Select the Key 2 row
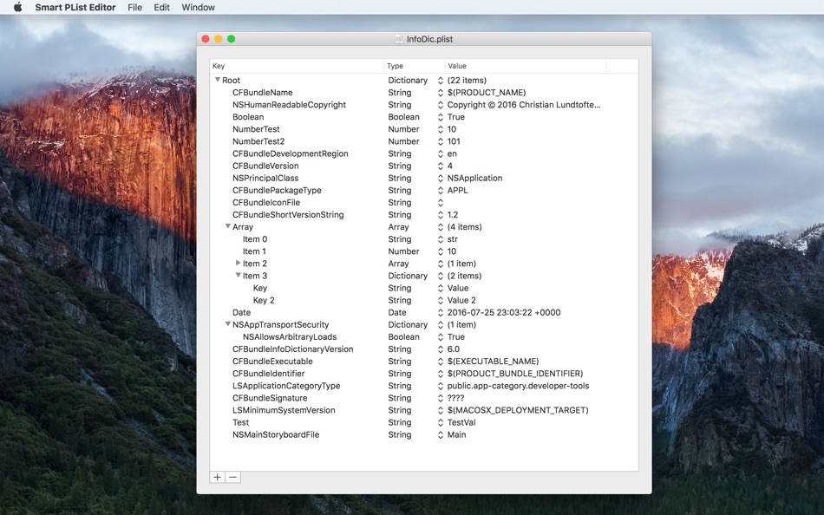This screenshot has width=824, height=515. (264, 300)
